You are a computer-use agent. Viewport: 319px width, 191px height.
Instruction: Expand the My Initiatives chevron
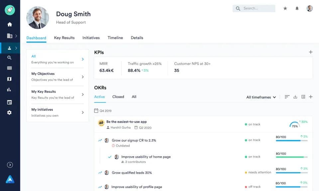click(x=83, y=112)
